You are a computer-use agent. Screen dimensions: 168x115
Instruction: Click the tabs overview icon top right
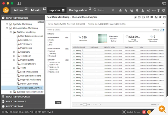coord(164,3)
